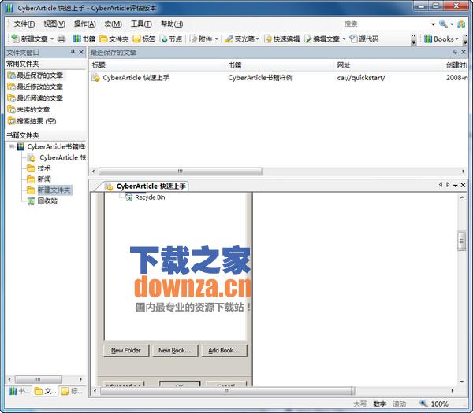Screen dimensions: 473x413
Task: Click the 搜索 search input field
Action: [x=386, y=24]
